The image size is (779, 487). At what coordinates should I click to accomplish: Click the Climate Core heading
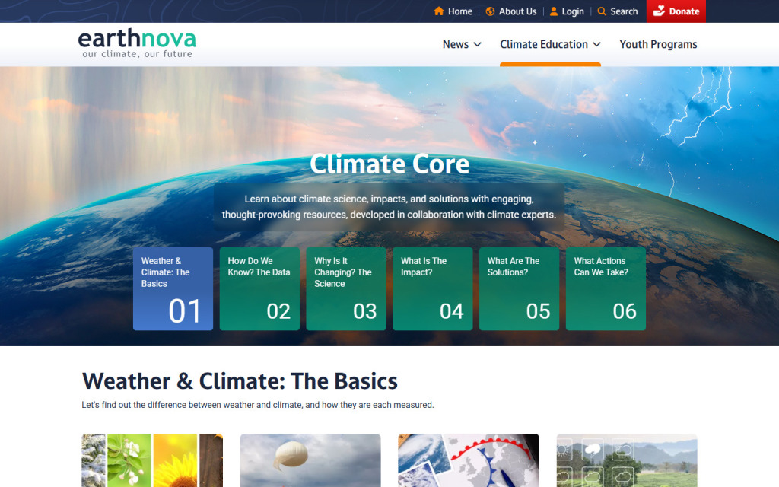389,164
